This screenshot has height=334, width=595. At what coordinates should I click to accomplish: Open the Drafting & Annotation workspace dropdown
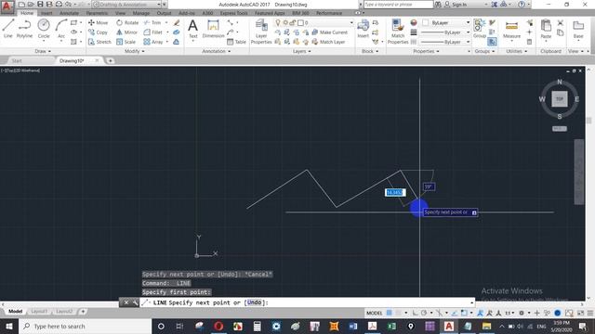[126, 5]
